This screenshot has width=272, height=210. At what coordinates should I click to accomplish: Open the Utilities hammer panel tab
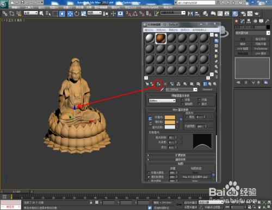tap(267, 21)
